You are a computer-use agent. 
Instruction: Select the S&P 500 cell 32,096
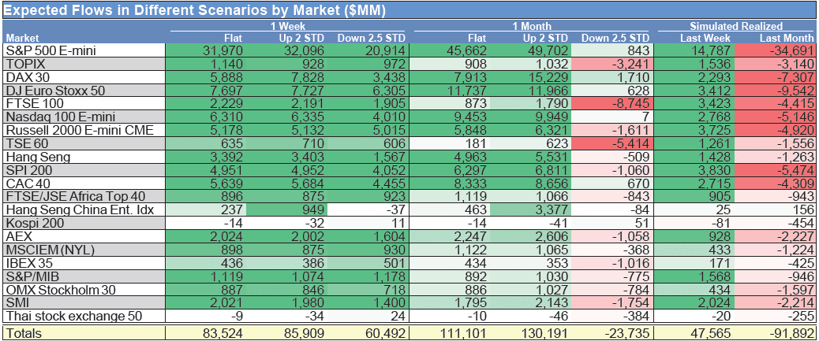click(286, 50)
